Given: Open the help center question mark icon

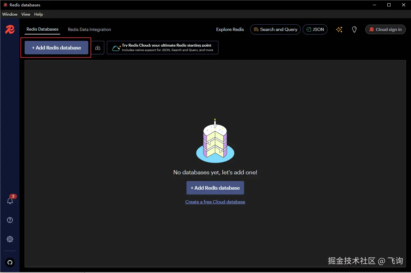Looking at the screenshot, I should point(10,220).
